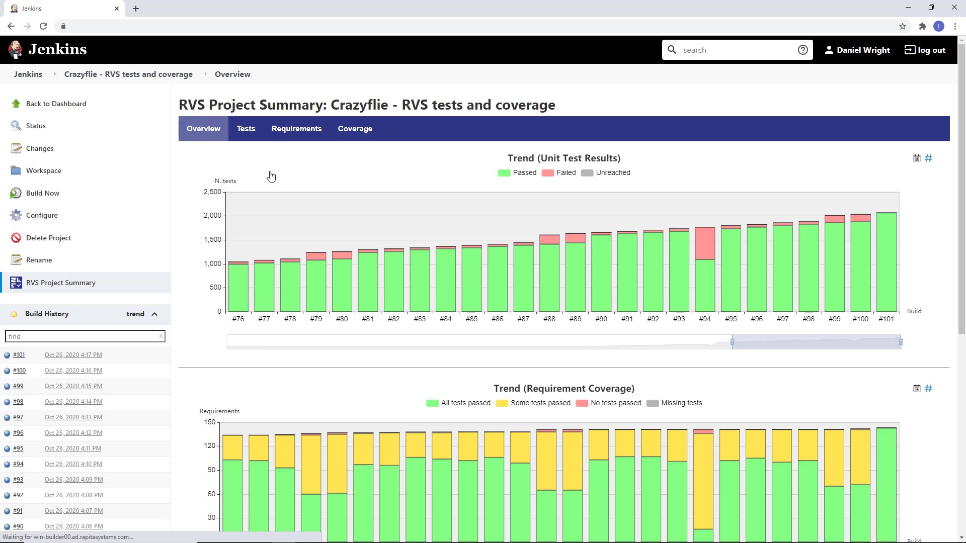The width and height of the screenshot is (966, 543).
Task: Click the log out link
Action: (925, 50)
